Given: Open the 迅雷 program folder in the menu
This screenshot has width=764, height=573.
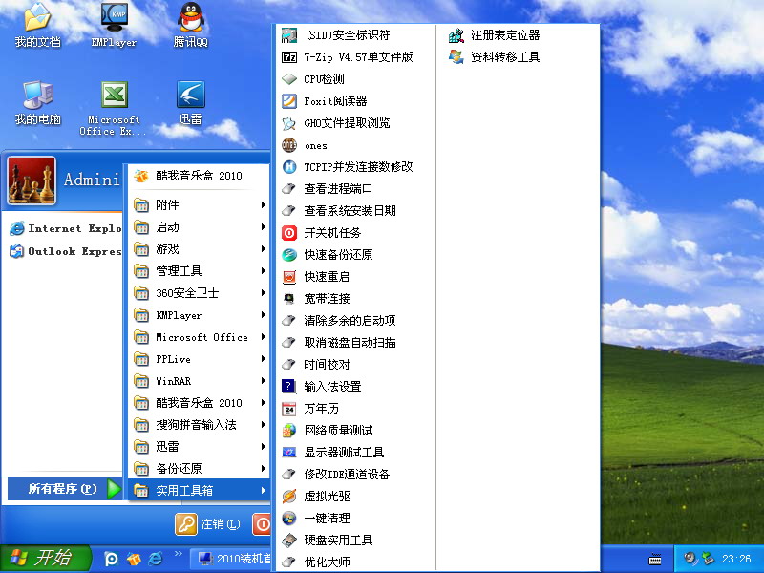Looking at the screenshot, I should (x=199, y=446).
